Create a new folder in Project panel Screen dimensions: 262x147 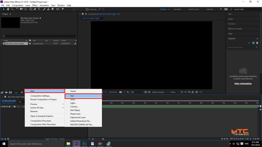6,92
